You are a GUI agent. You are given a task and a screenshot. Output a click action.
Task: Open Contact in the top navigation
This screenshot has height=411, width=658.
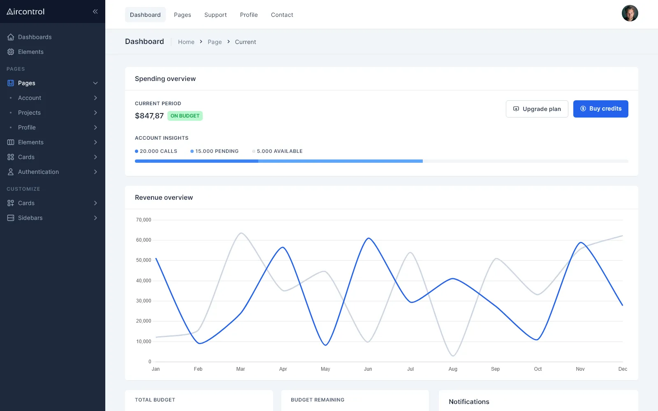tap(282, 15)
